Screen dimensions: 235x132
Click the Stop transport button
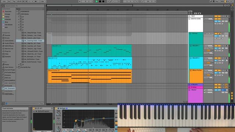(100, 1)
